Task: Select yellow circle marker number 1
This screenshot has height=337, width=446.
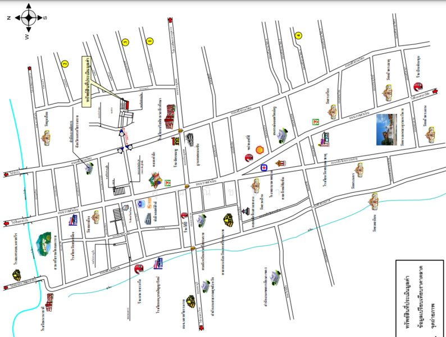Action: click(x=150, y=40)
